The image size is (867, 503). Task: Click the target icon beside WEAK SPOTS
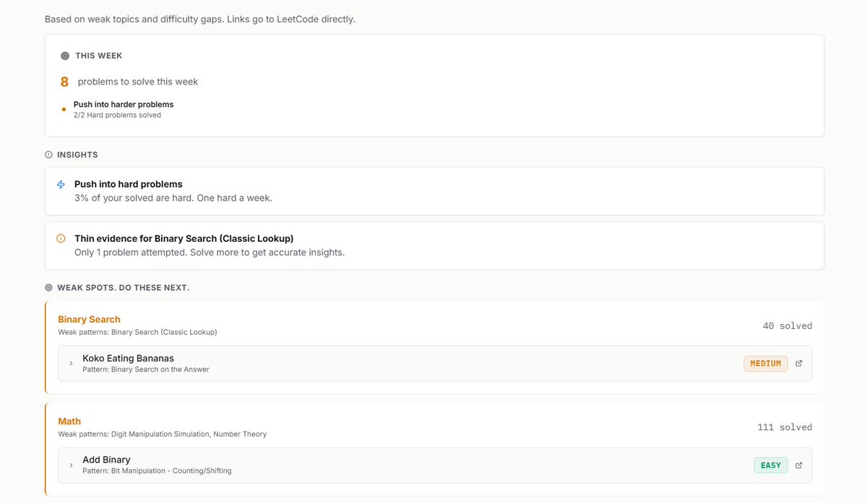(48, 287)
